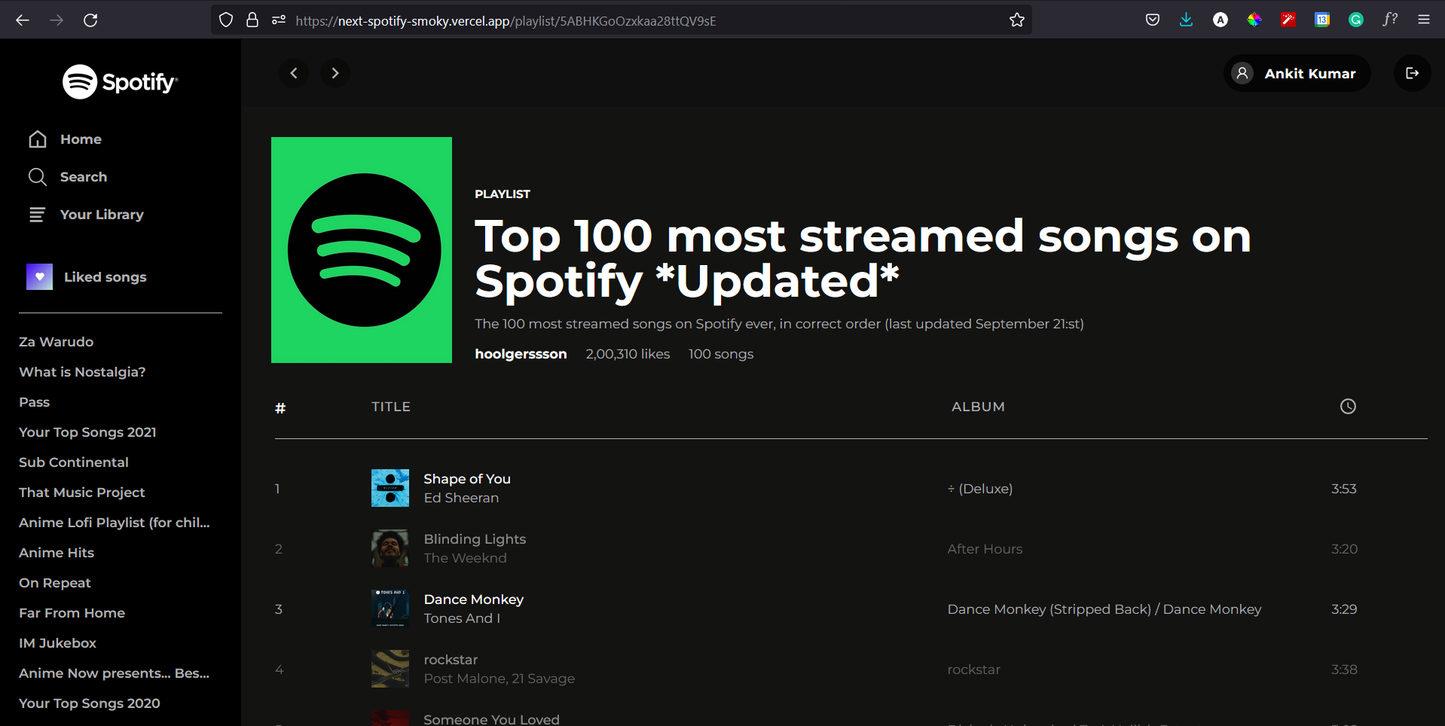
Task: Click the rockstar track album art
Action: 390,669
